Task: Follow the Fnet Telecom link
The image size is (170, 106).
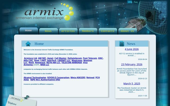Action: pyautogui.click(x=90, y=58)
